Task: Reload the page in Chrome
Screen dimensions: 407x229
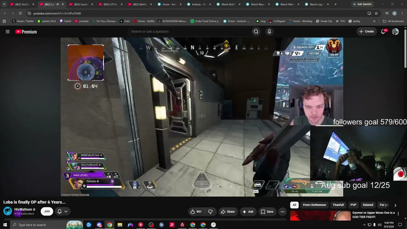Action: coord(20,13)
